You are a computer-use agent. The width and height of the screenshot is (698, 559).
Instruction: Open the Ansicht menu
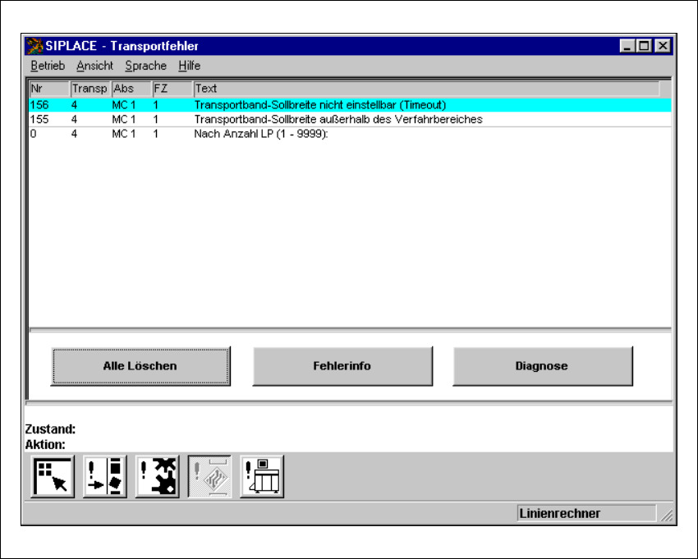pos(94,66)
